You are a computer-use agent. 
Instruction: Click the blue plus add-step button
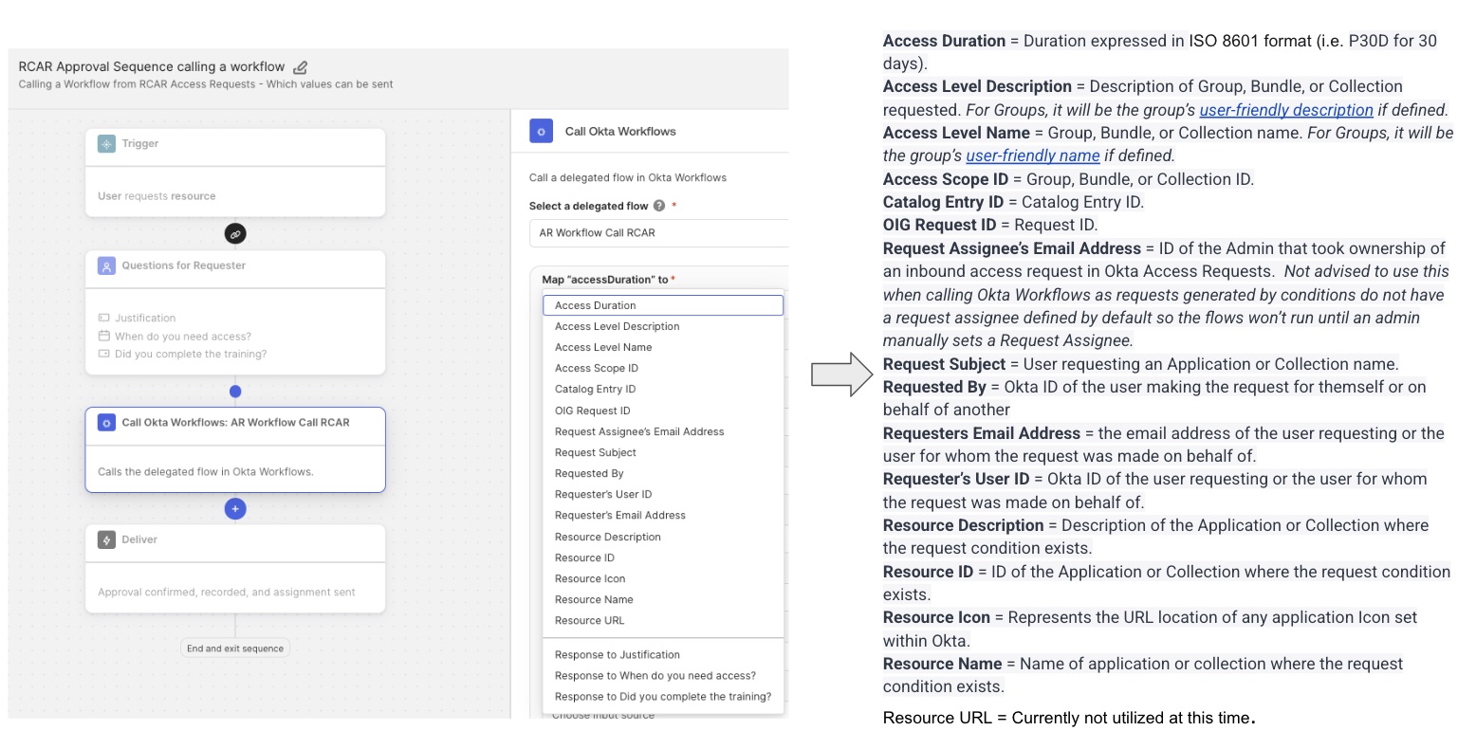[x=235, y=509]
